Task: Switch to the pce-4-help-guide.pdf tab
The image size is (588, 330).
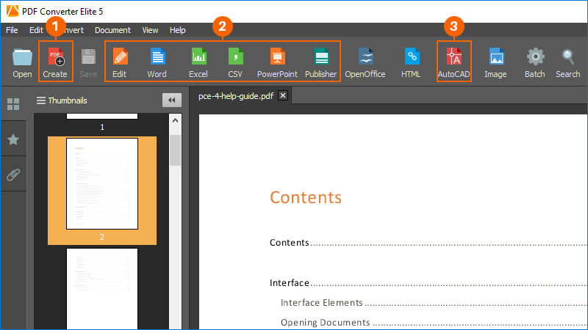Action: pyautogui.click(x=236, y=96)
